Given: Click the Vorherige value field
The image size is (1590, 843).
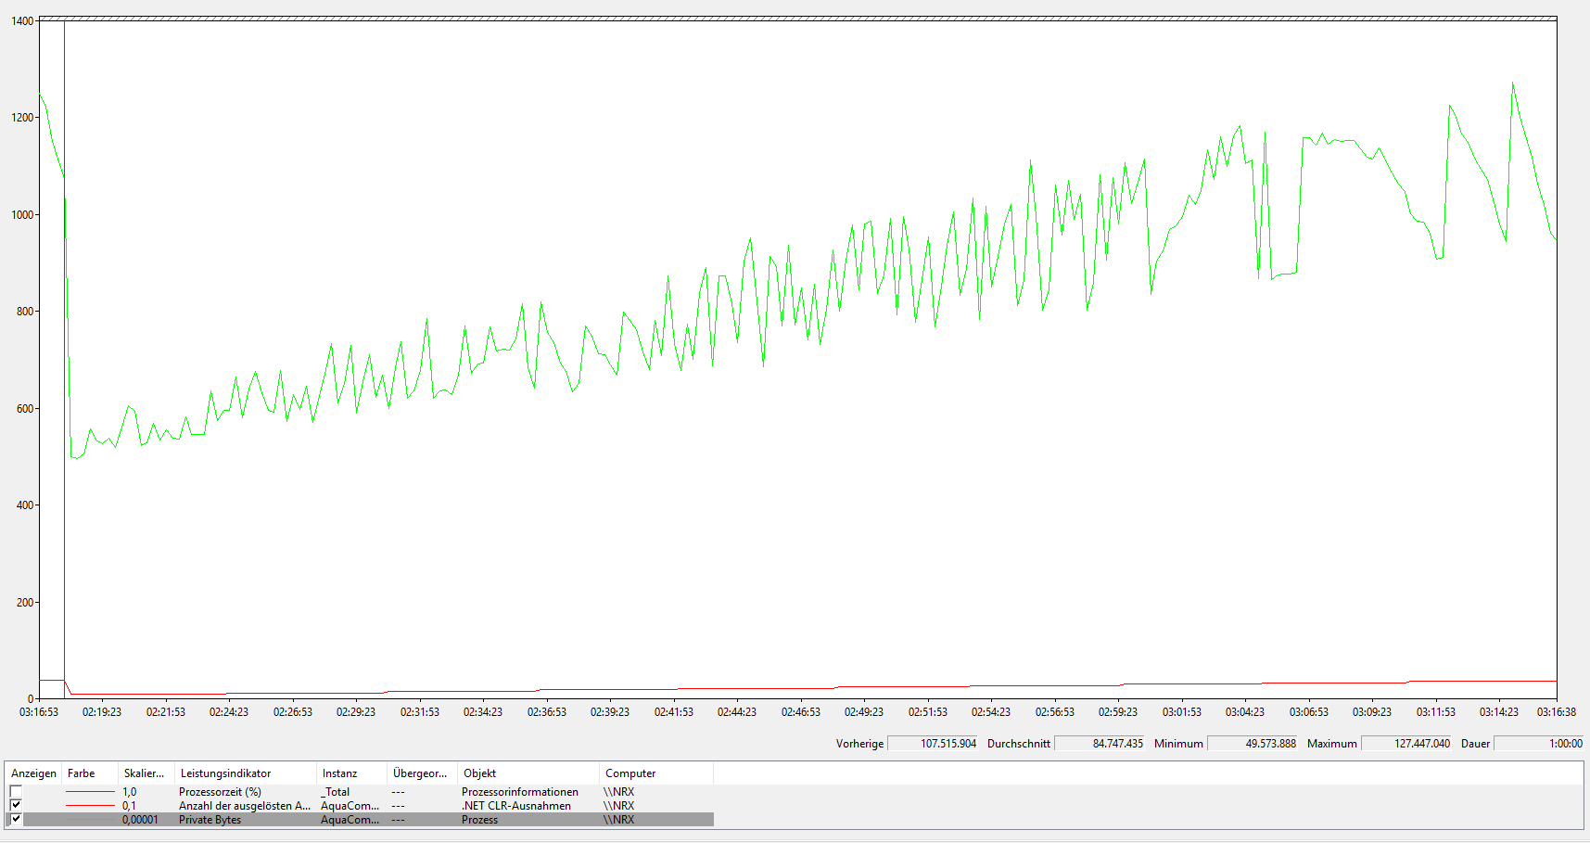Looking at the screenshot, I should pos(933,744).
